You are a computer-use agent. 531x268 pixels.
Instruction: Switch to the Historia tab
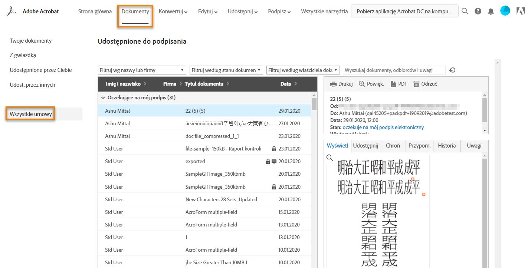tap(447, 146)
